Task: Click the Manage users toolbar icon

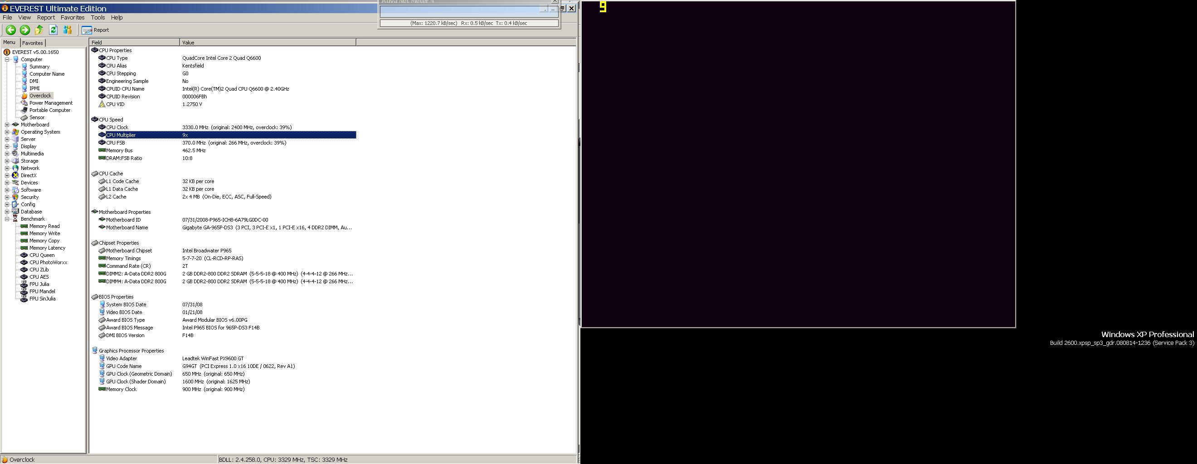Action: (x=68, y=30)
